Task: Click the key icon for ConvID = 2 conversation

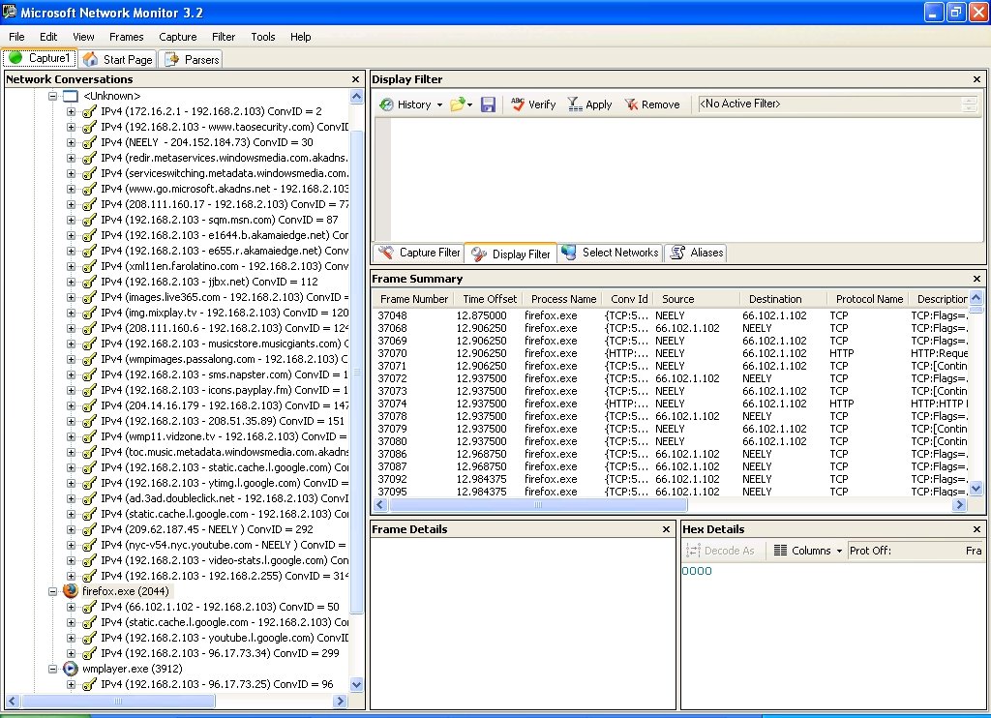Action: tap(89, 111)
